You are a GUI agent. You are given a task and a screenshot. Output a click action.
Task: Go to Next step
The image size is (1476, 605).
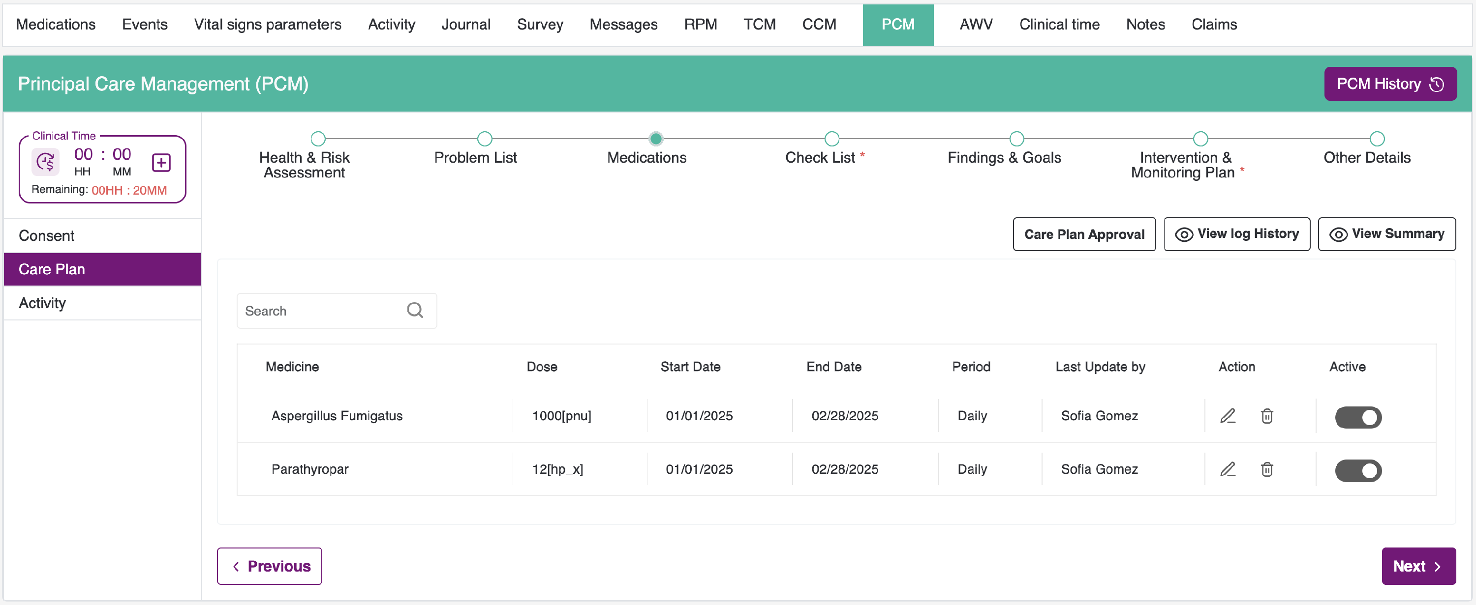(x=1418, y=566)
